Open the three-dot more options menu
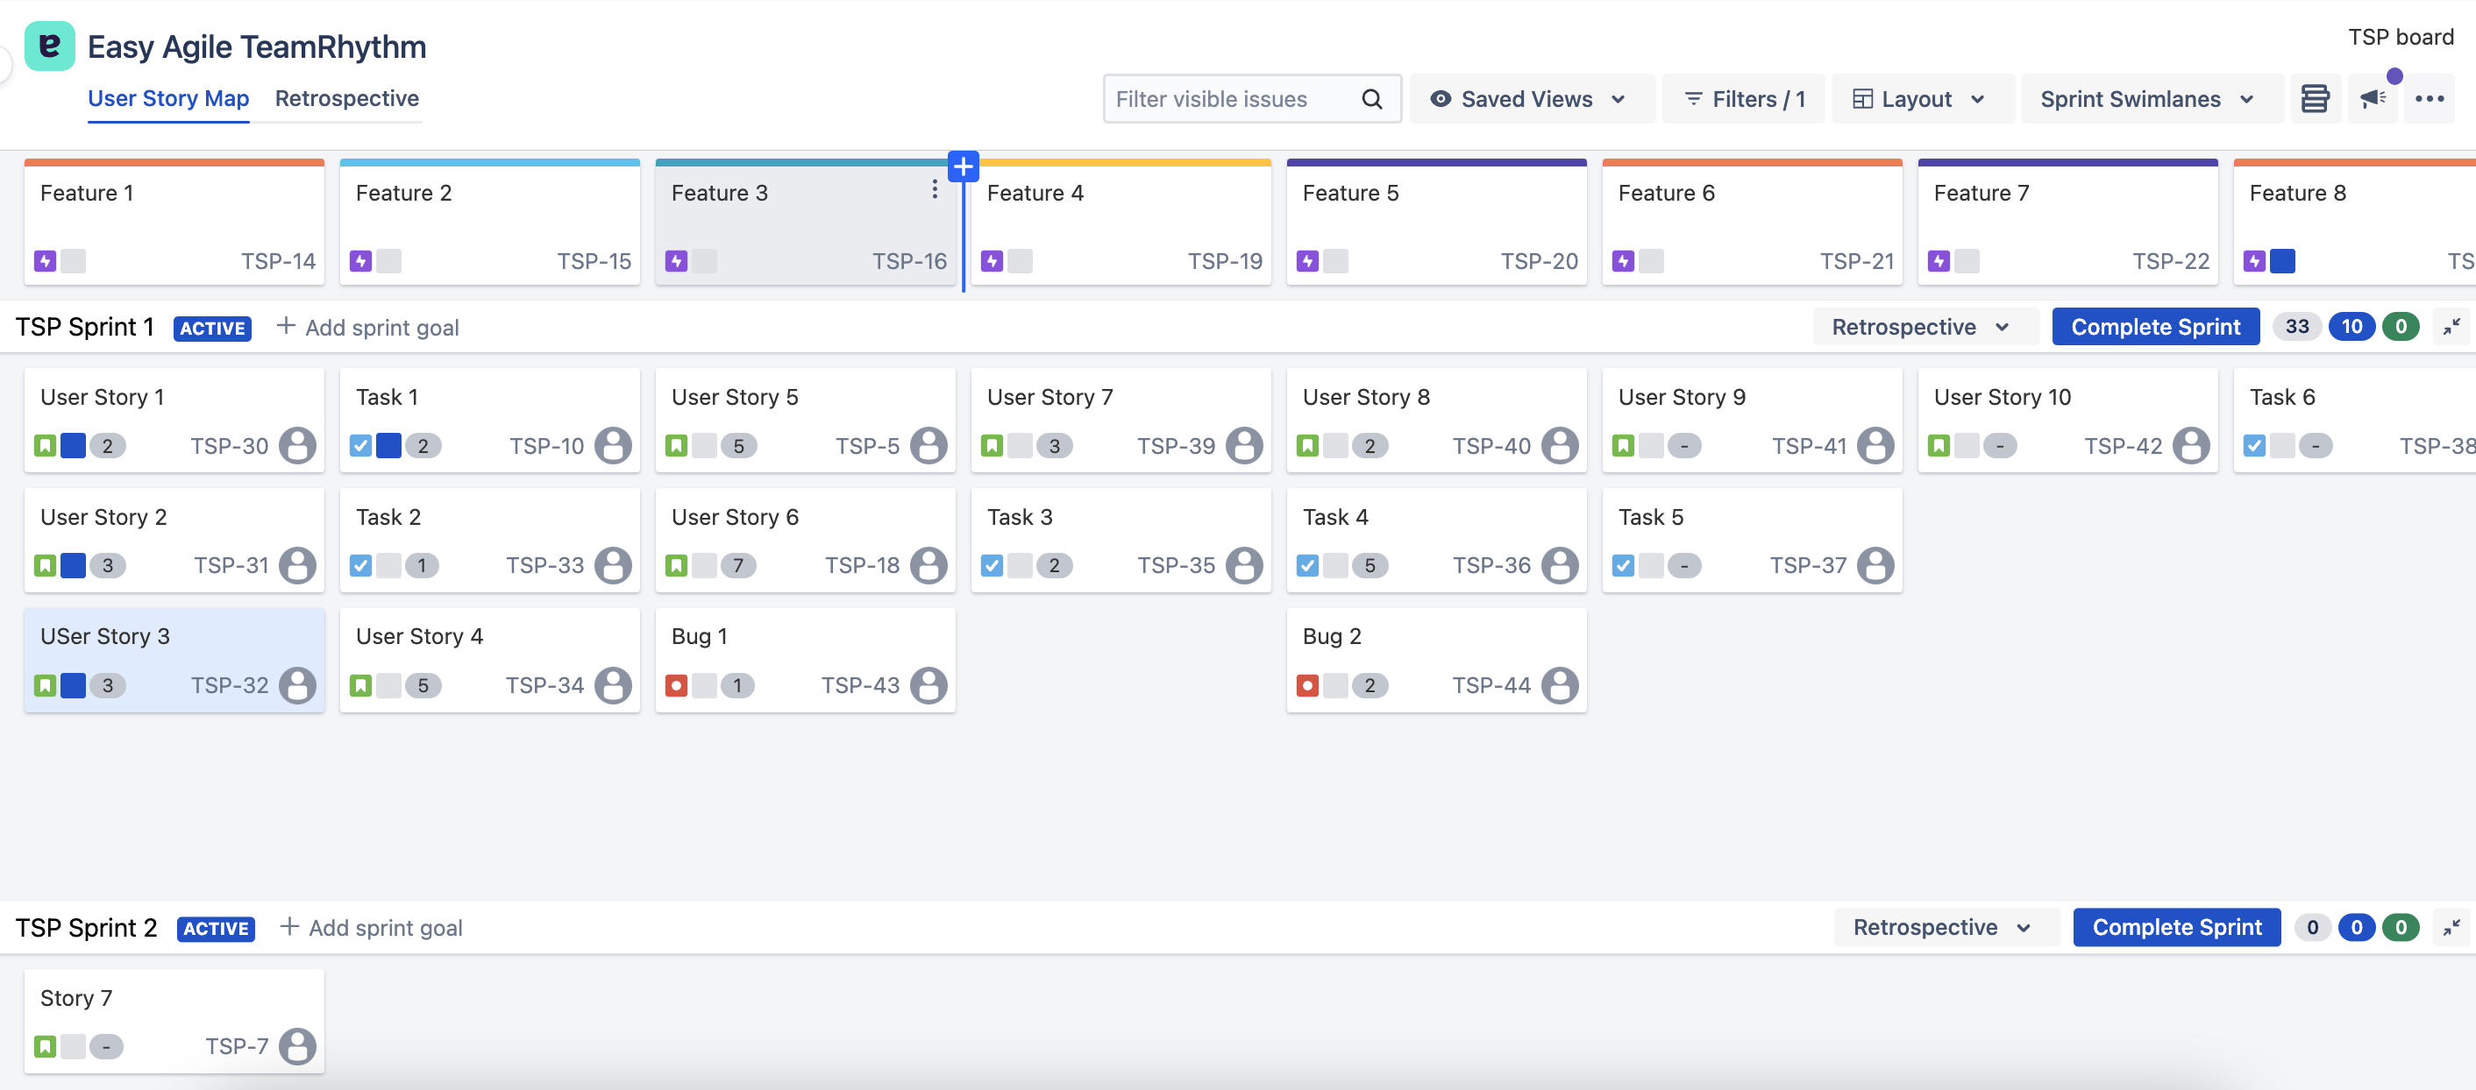Screen dimensions: 2476x1090 pos(2429,99)
